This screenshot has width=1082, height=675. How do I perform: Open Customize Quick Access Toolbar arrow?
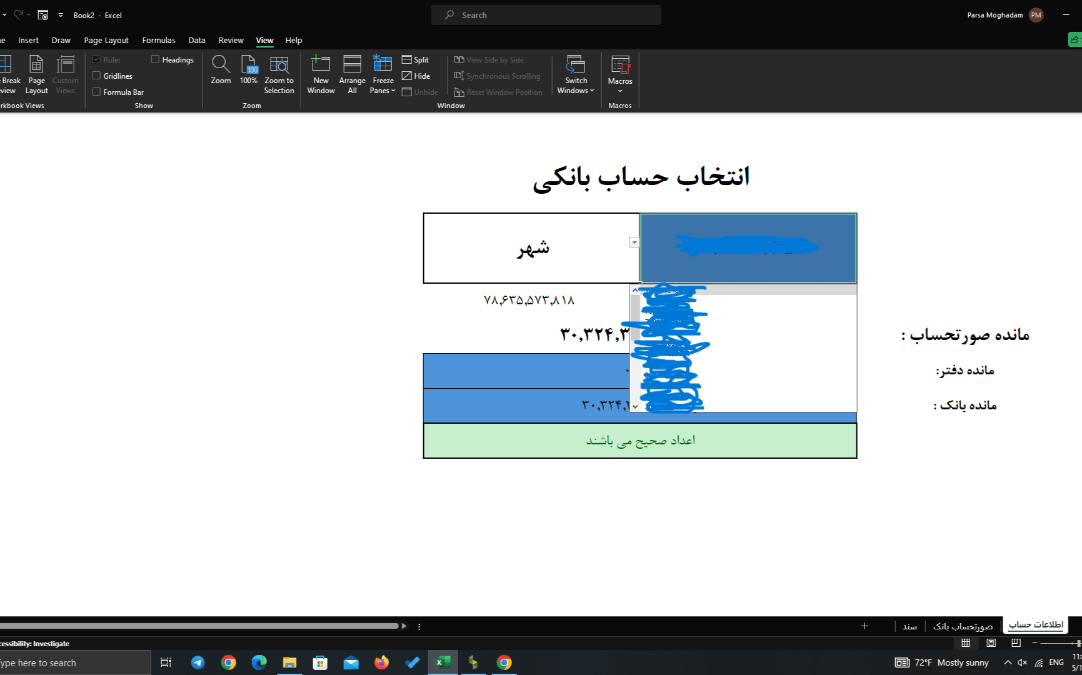click(x=61, y=15)
